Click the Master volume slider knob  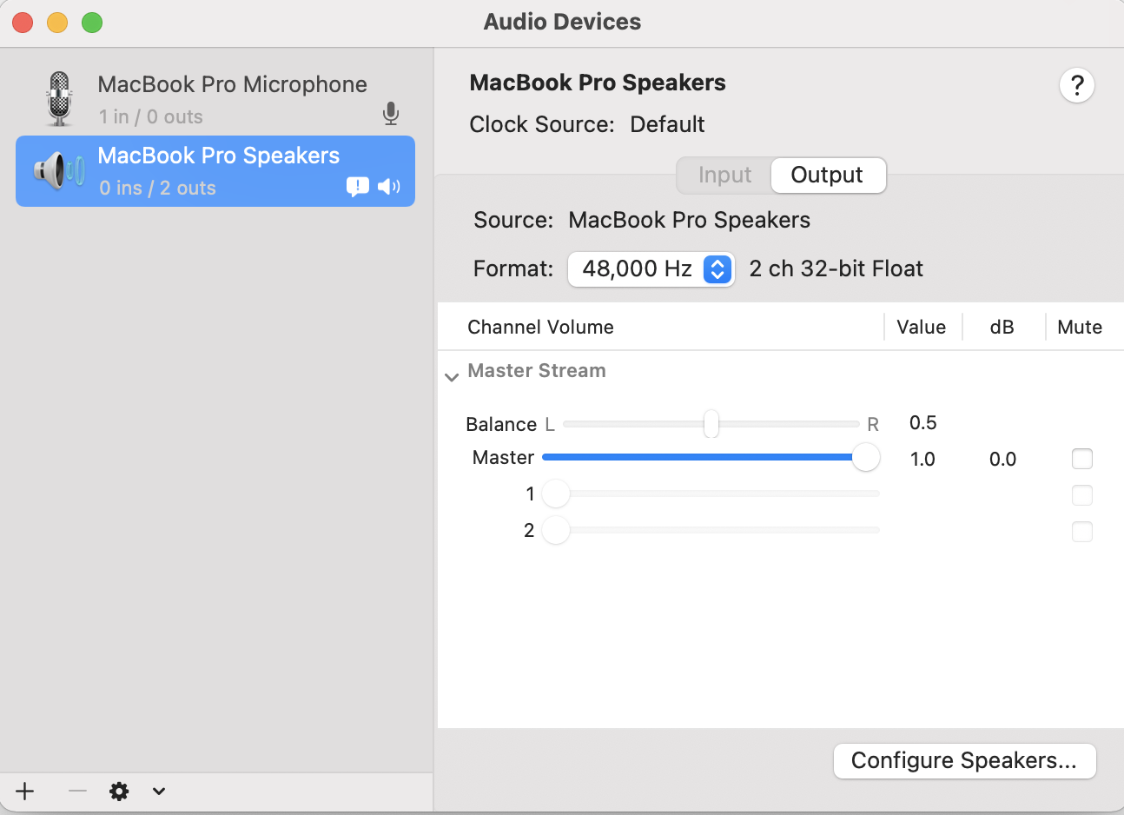[x=866, y=458]
